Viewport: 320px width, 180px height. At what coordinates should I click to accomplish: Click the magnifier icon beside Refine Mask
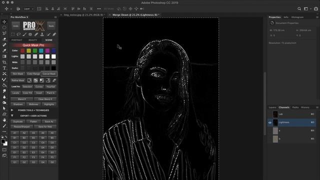point(29,80)
